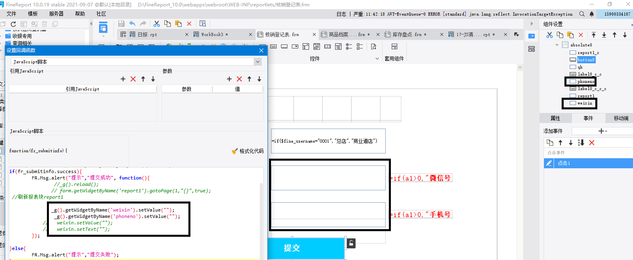Click the undo arrow icon
This screenshot has width=633, height=260.
click(x=132, y=24)
